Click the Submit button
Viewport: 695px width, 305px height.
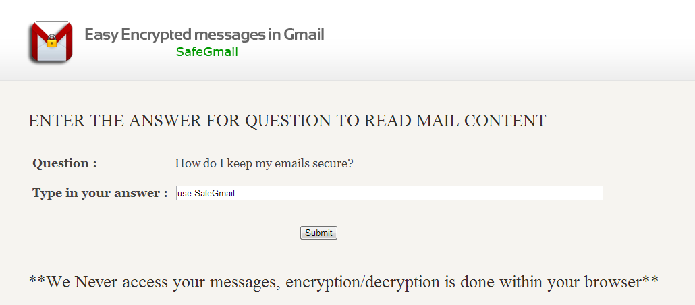coord(318,233)
